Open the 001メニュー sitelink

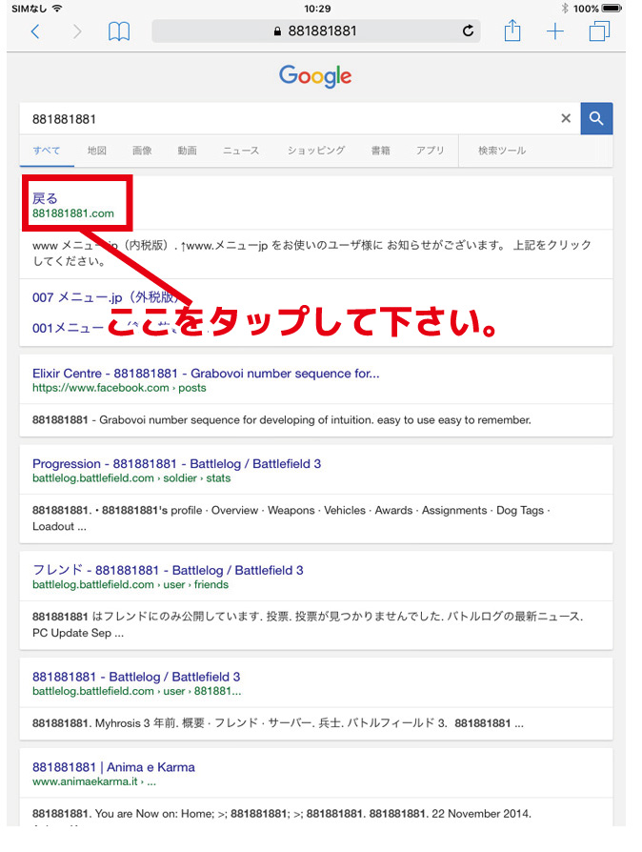tap(68, 328)
